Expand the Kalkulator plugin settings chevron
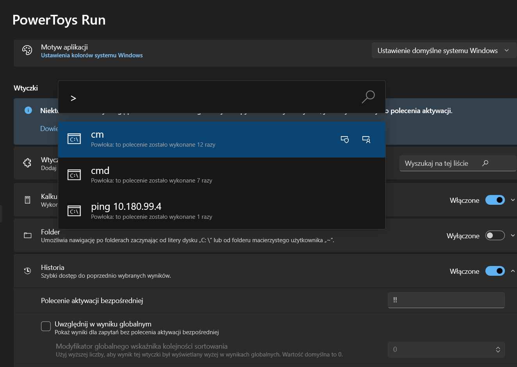 [512, 200]
